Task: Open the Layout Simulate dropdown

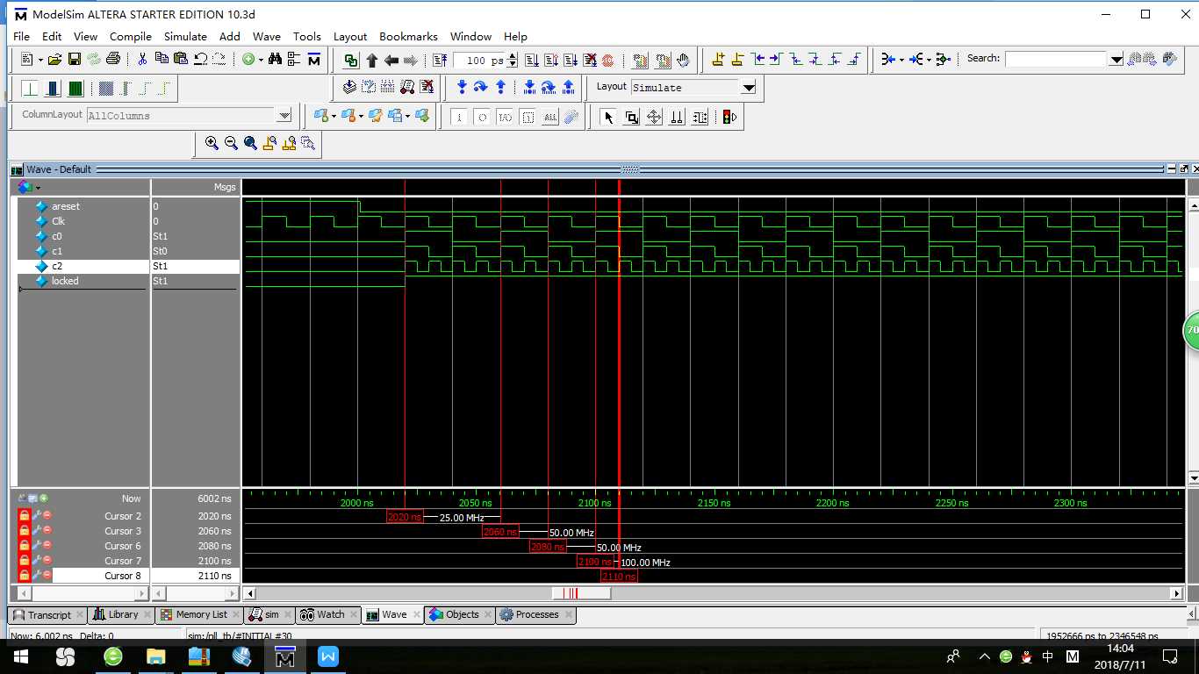Action: coord(749,87)
